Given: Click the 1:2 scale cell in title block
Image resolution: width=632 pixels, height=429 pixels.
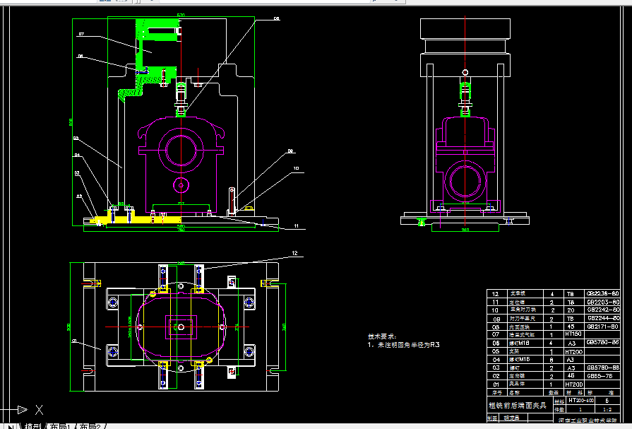Looking at the screenshot, I should pos(607,409).
